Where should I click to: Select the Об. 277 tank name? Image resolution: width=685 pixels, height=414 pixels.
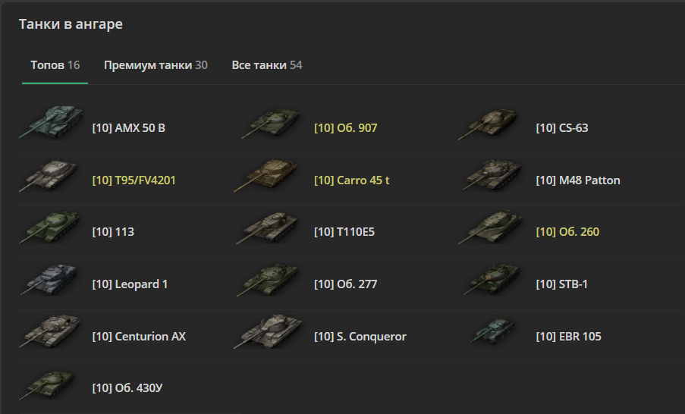(x=345, y=284)
